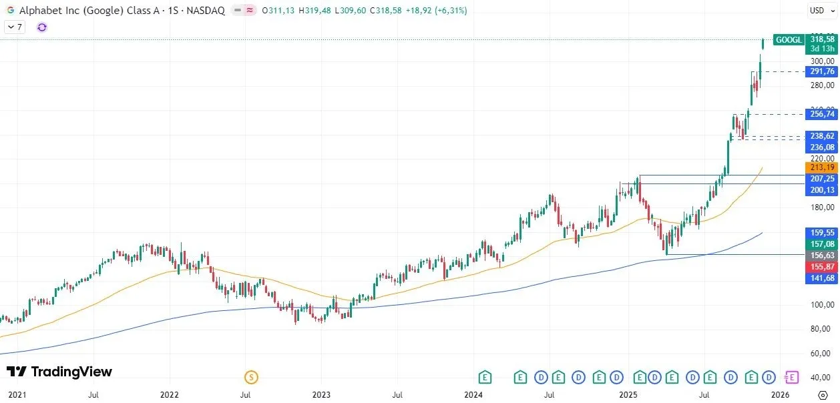Toggle the pink extended hours indicator
This screenshot has height=403, width=840.
click(x=250, y=10)
